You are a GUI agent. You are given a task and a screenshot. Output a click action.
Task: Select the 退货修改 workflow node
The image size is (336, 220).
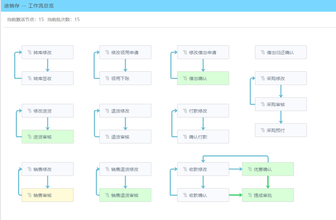(125, 111)
